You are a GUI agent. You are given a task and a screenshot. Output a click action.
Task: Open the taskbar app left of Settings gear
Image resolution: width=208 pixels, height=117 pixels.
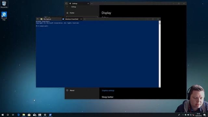(40, 115)
